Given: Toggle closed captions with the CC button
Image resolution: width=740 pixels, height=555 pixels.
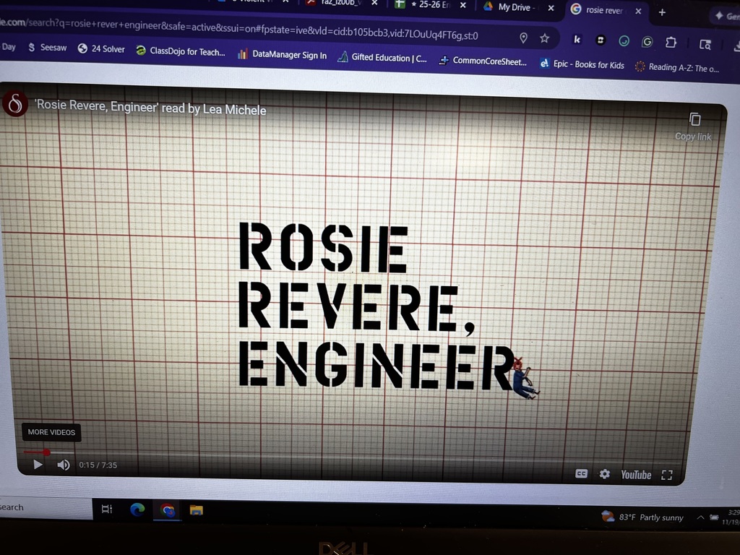Looking at the screenshot, I should 581,474.
